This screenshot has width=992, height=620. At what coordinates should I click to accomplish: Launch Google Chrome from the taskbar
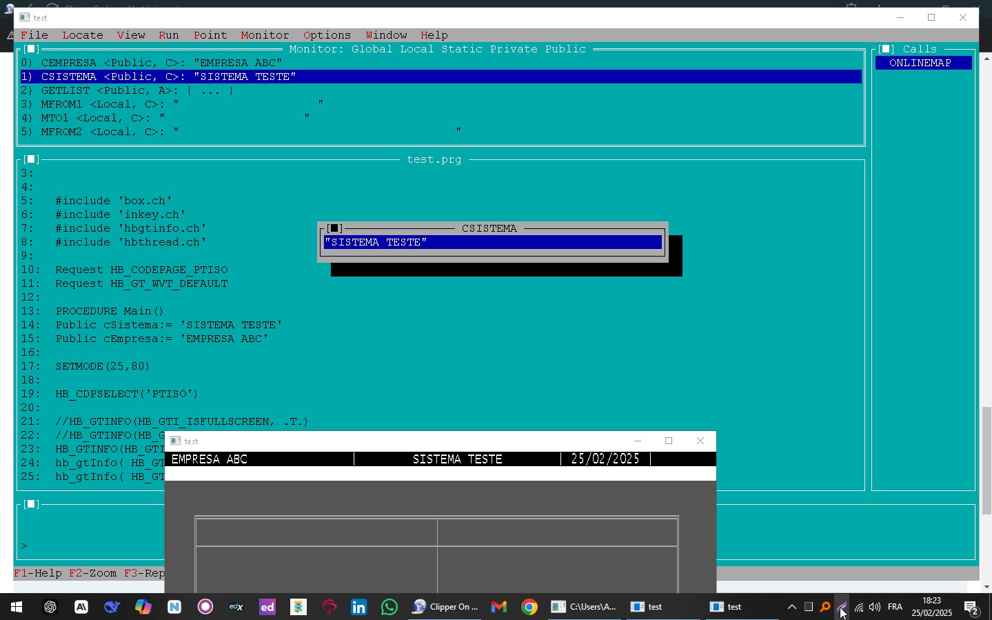click(x=529, y=607)
